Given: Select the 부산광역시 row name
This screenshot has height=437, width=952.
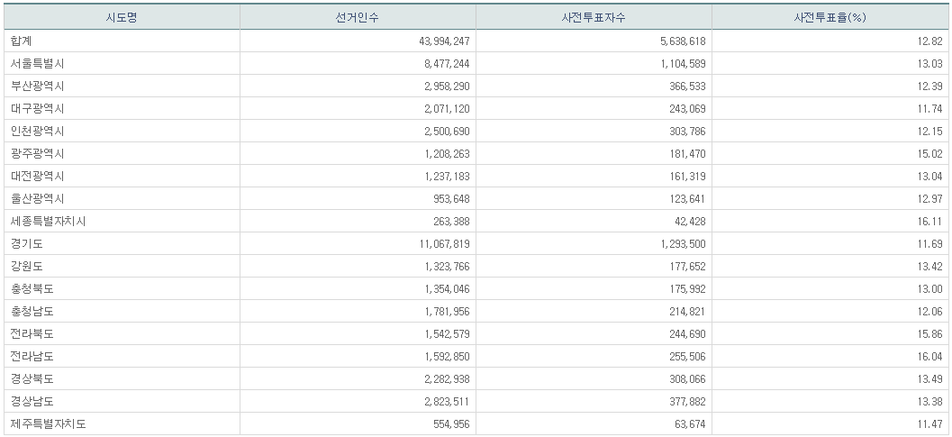Looking at the screenshot, I should [x=38, y=86].
